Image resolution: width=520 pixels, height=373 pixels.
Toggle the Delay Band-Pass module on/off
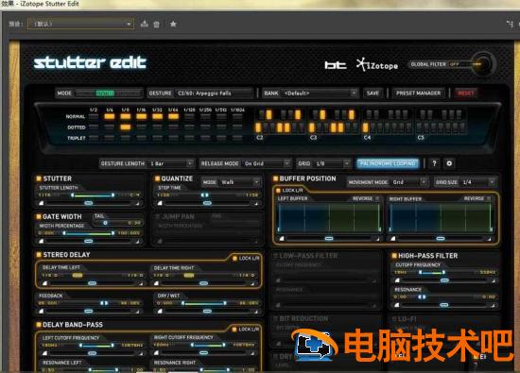coord(39,325)
